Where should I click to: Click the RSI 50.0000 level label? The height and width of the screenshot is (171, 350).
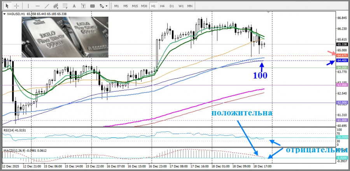[x=342, y=137]
